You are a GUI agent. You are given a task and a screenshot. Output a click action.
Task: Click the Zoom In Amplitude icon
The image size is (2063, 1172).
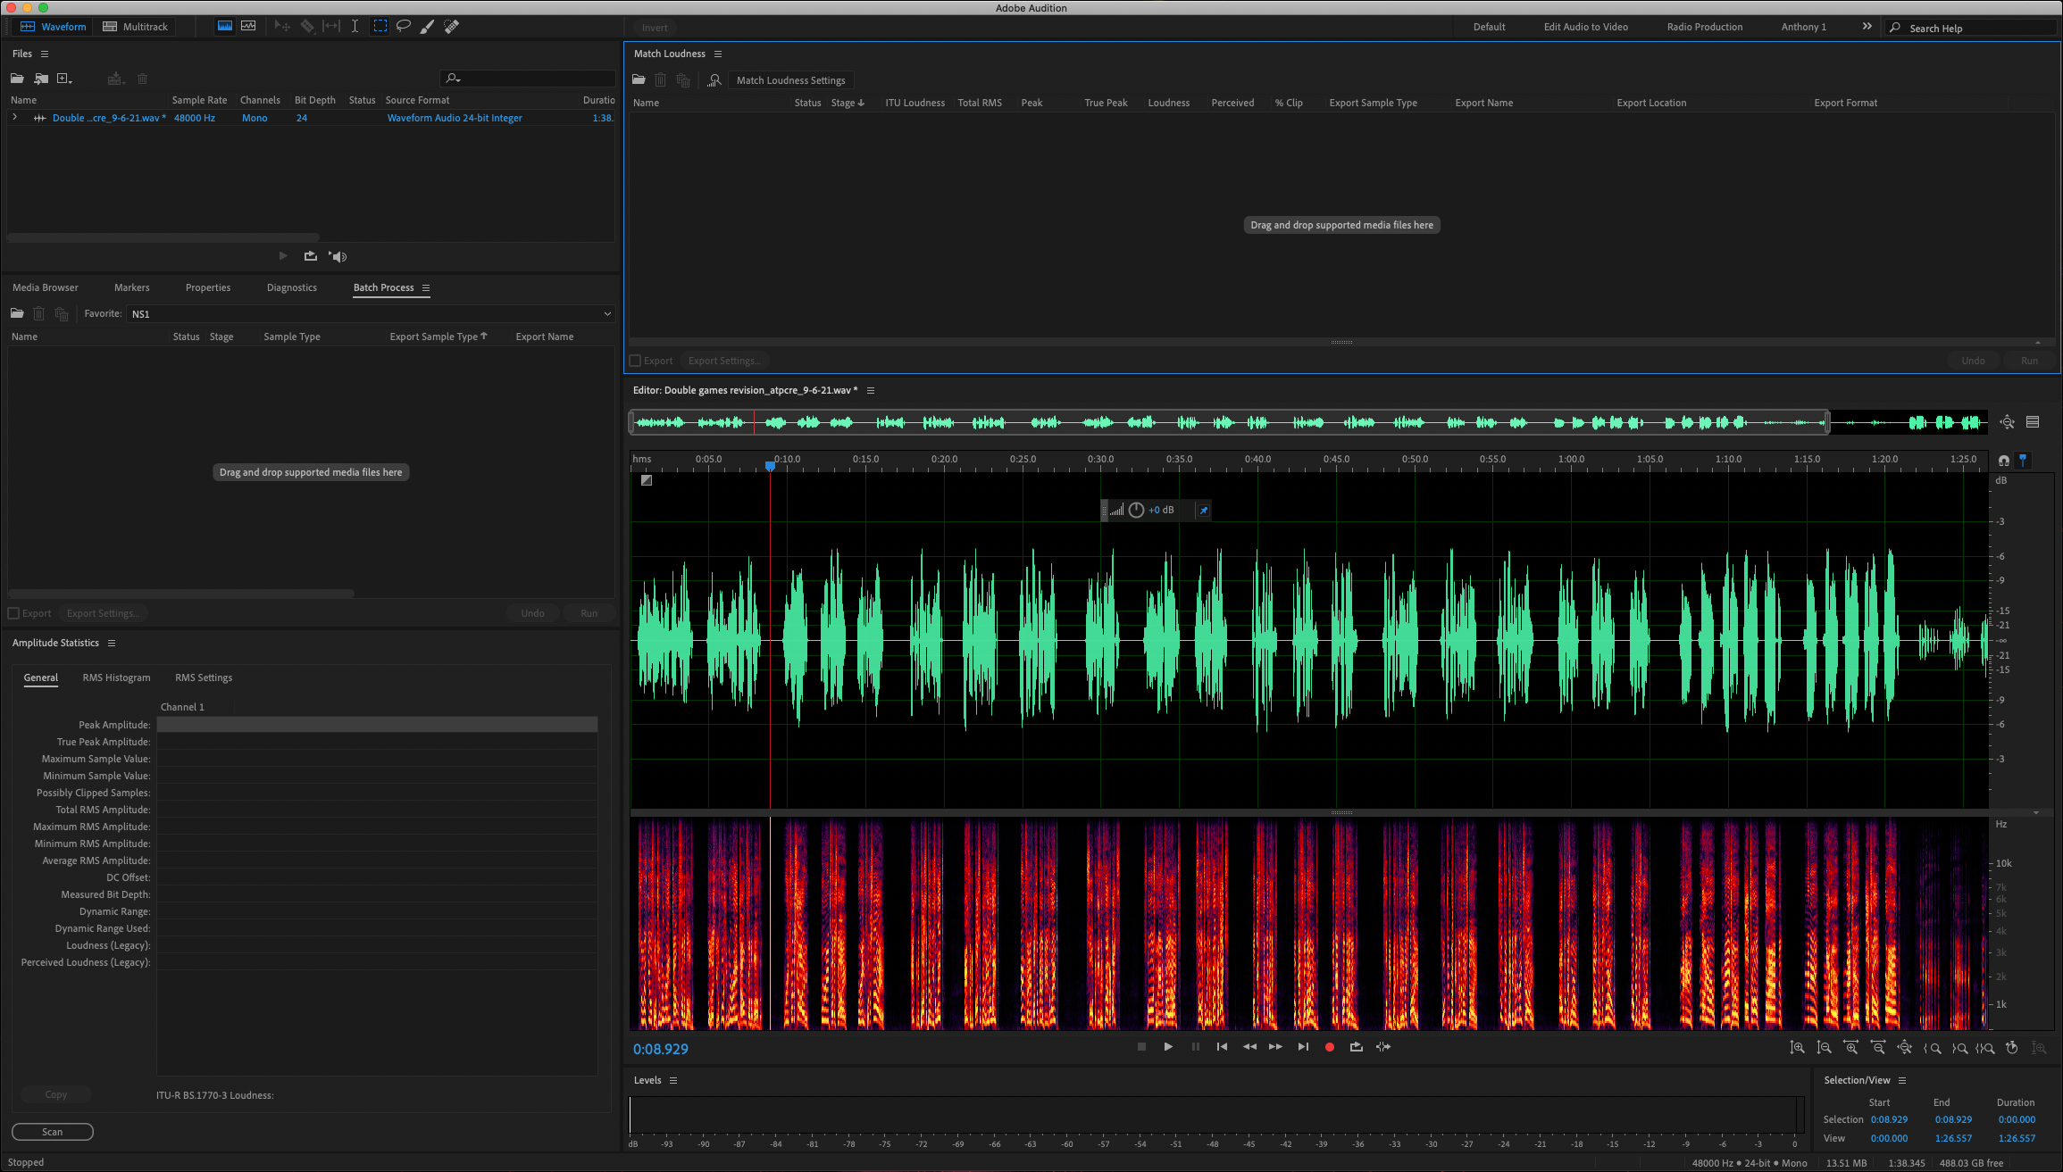pos(1797,1048)
